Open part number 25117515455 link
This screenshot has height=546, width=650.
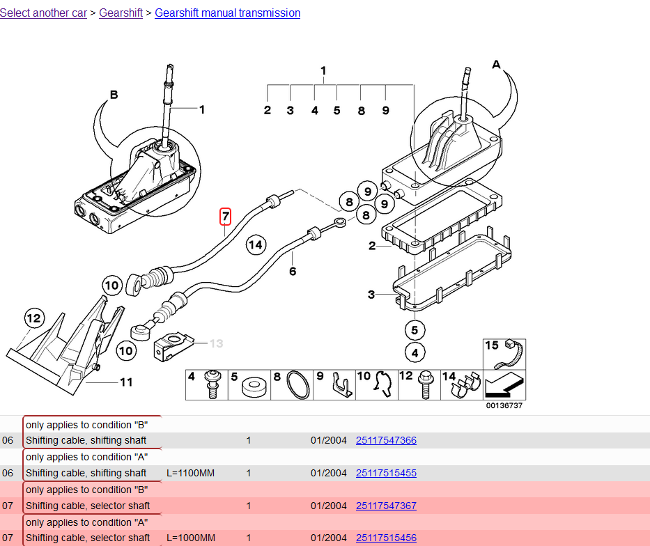pos(386,473)
